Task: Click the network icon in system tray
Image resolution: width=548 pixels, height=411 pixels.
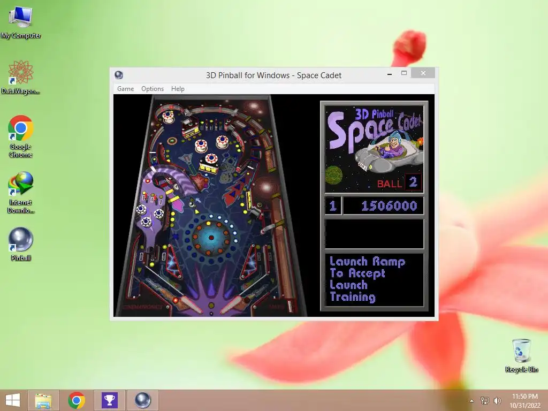Action: pos(484,400)
